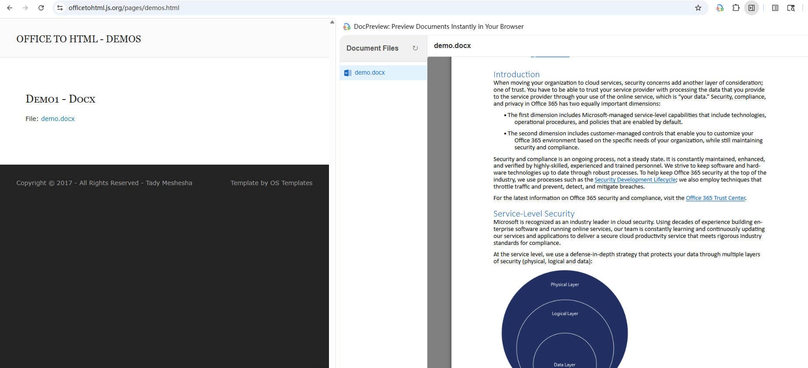
Task: Click the Copyright 2017 Tady Meshesha text
Action: [104, 183]
